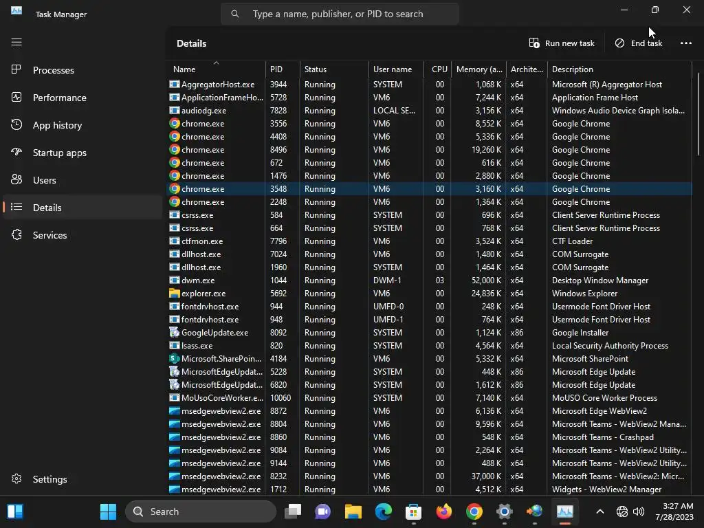
Task: Select dllhost.exe with PID 7024
Action: coord(429,254)
